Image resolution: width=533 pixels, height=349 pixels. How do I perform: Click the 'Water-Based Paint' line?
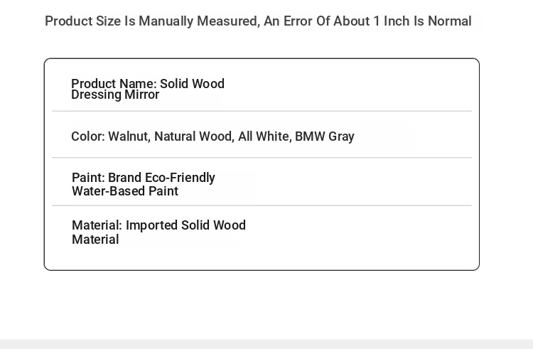point(125,191)
